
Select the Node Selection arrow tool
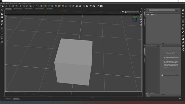[x=52, y=6]
